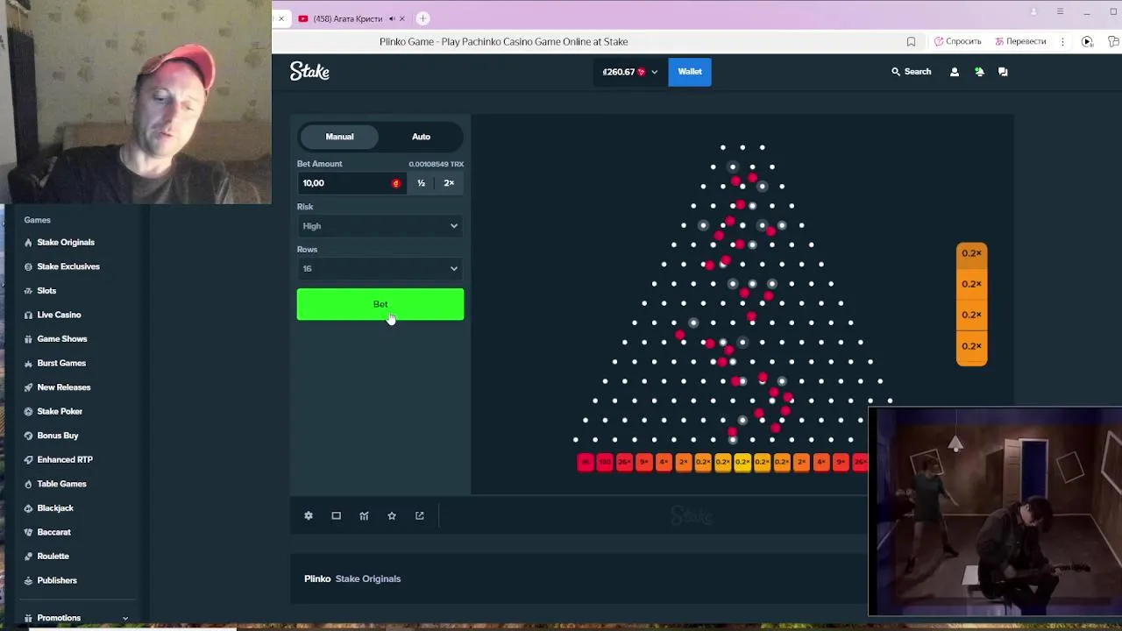Open Table Games in the sidebar

tap(61, 484)
